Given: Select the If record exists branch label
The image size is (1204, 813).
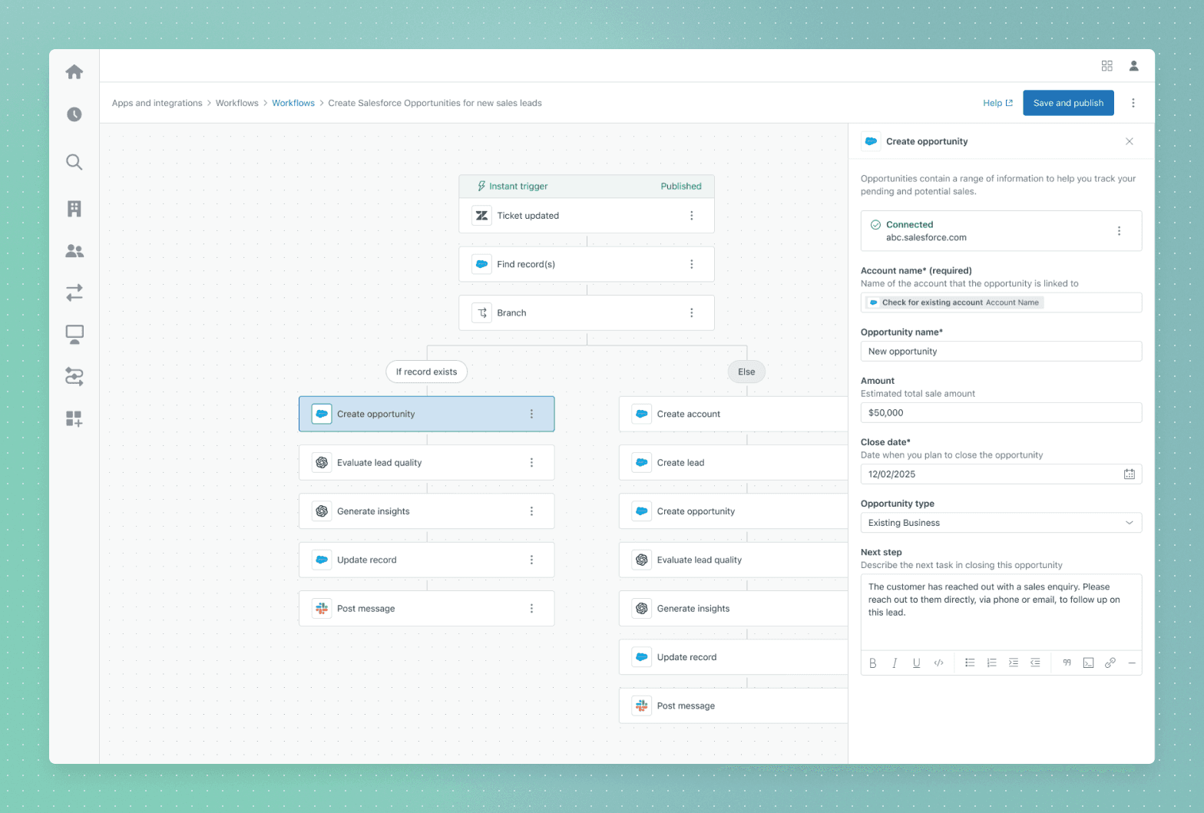Looking at the screenshot, I should [426, 372].
